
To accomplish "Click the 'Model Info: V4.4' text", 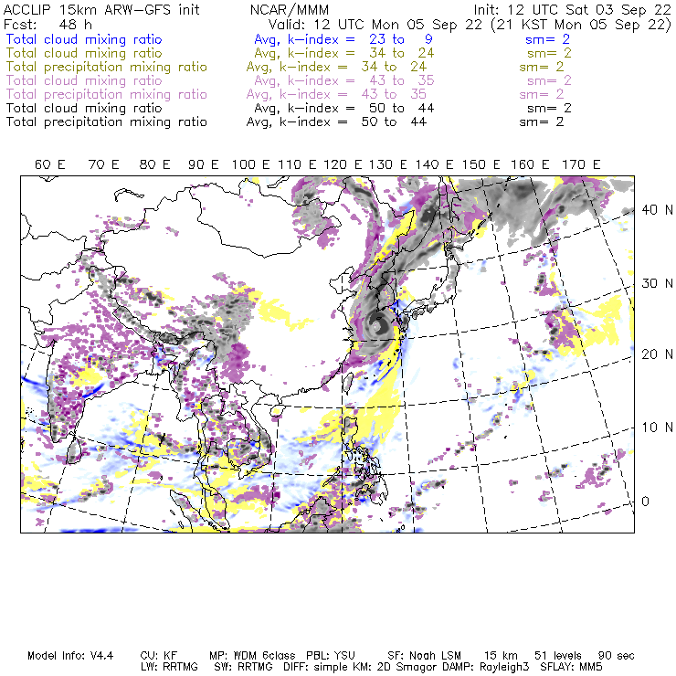I will coord(70,656).
